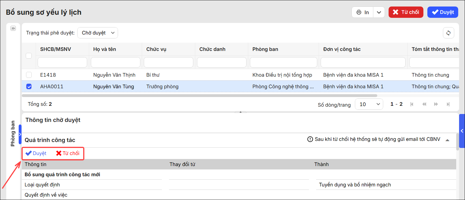Click SHCB/MSNV column header
Screen dimensions: 465x200
[x=55, y=49]
